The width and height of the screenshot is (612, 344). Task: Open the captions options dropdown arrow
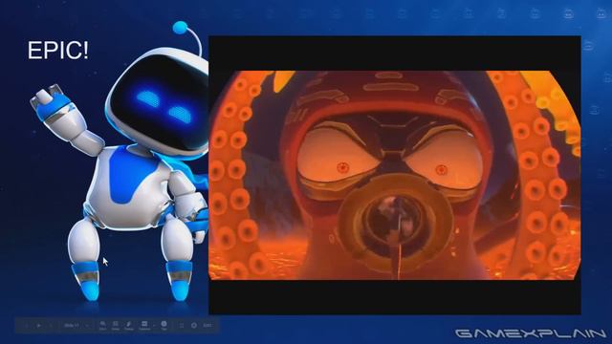point(154,325)
